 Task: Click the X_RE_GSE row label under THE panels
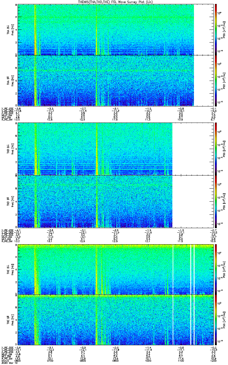7,347
